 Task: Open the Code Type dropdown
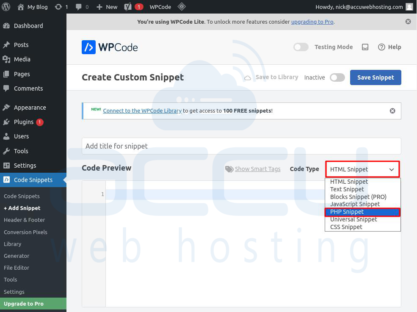[362, 169]
